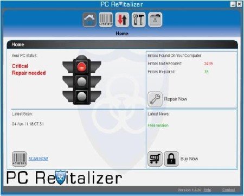Click the version number in footer
Screen dimensions: 244x196
coord(189,190)
